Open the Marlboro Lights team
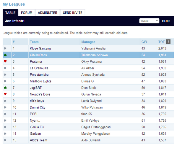 point(40,81)
